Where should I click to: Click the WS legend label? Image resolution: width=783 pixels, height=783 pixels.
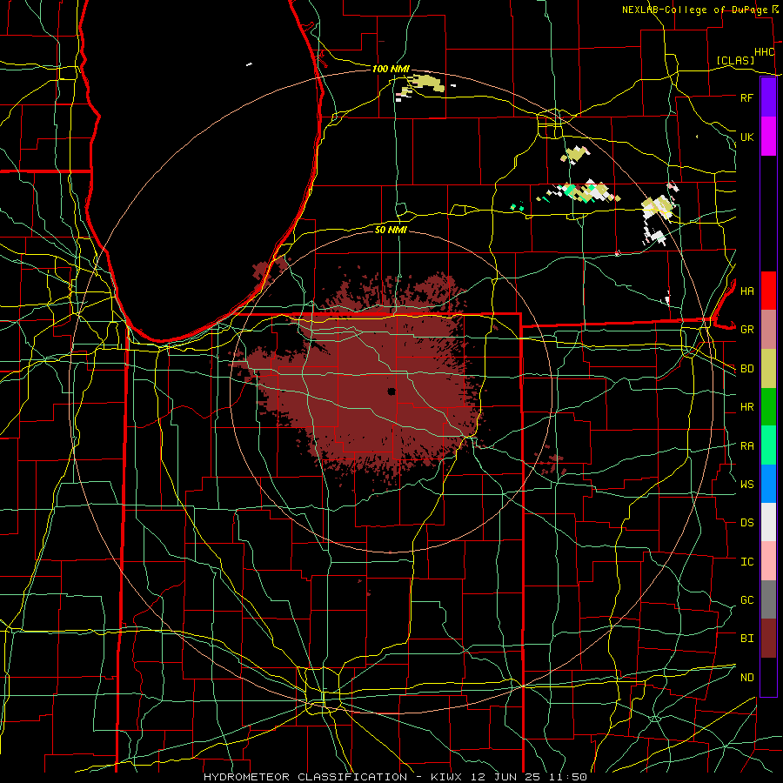point(746,484)
